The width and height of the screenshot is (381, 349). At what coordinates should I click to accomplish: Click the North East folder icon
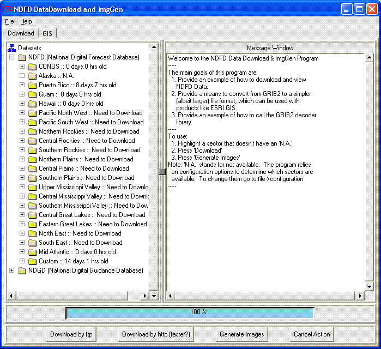(x=32, y=233)
